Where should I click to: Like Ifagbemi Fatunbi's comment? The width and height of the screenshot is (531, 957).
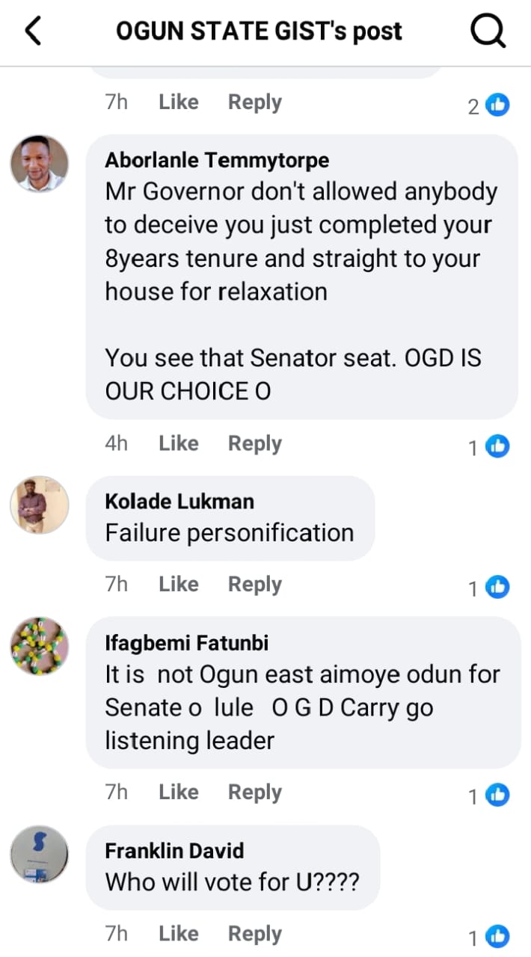(x=178, y=792)
